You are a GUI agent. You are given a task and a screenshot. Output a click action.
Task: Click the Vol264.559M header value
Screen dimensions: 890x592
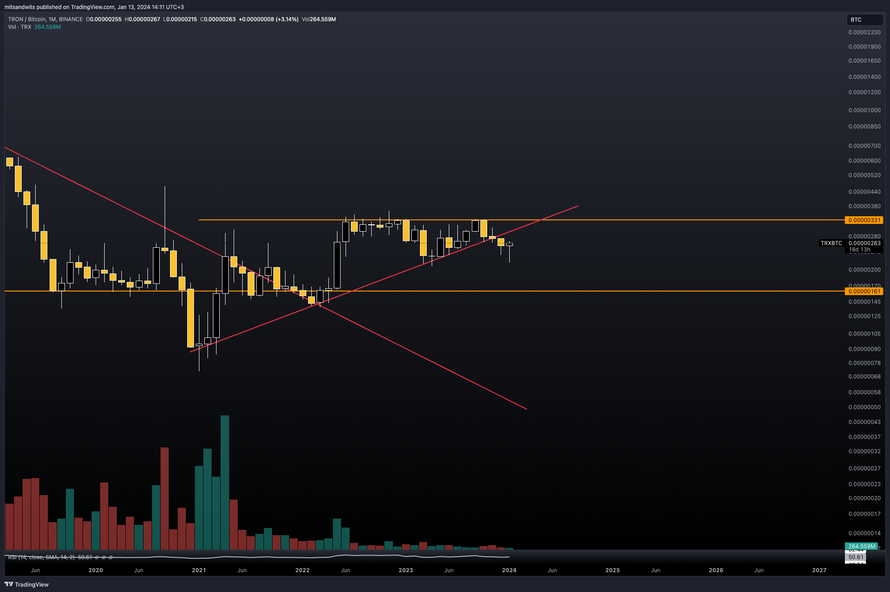tap(319, 19)
